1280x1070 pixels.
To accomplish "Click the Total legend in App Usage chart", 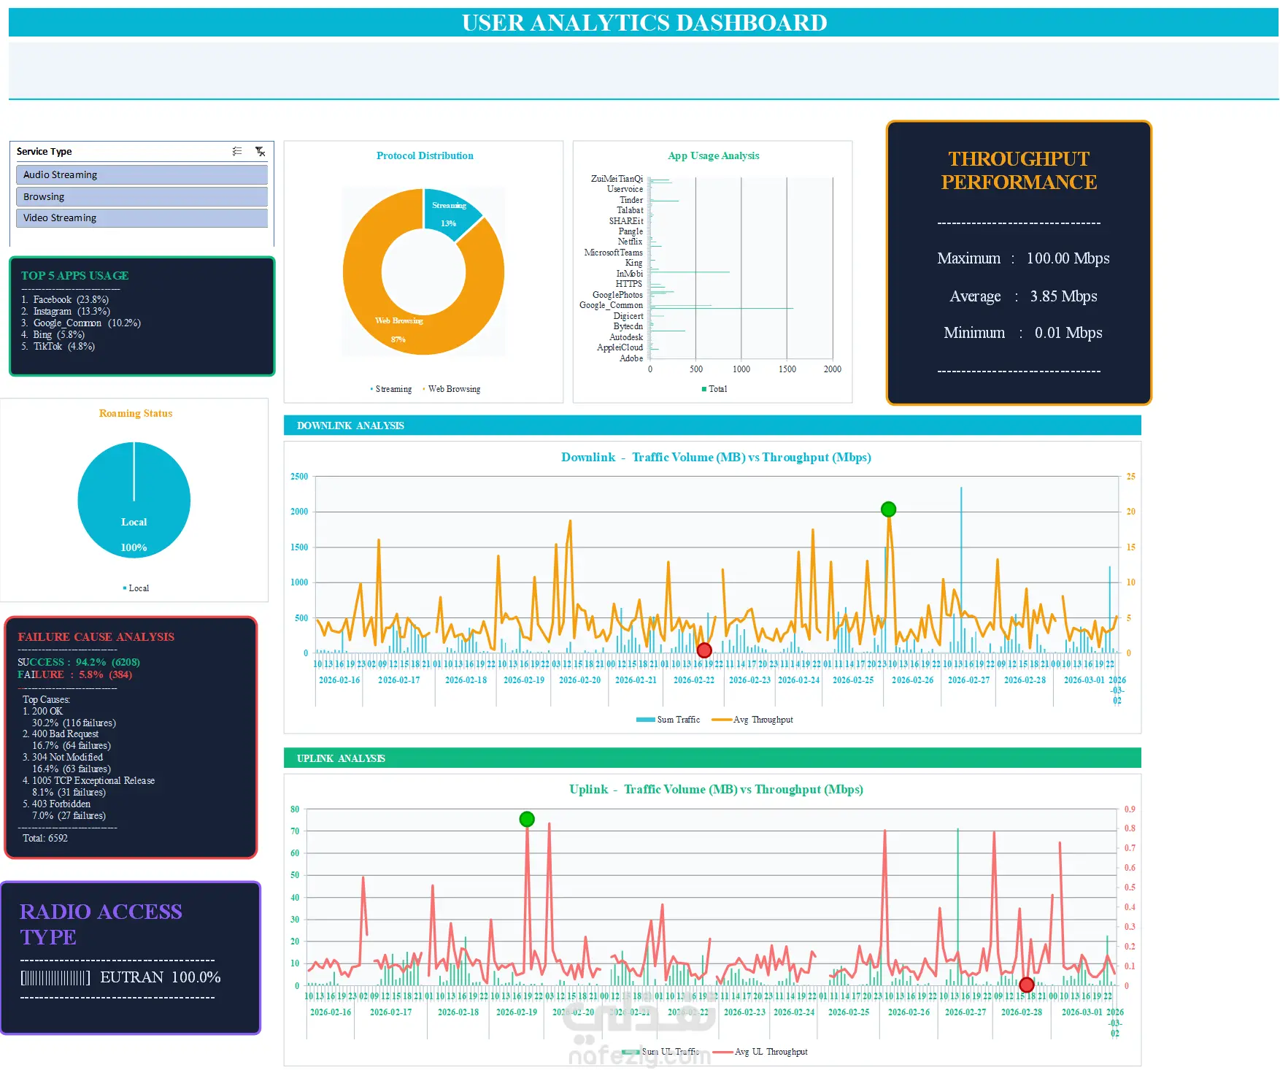I will [x=714, y=389].
